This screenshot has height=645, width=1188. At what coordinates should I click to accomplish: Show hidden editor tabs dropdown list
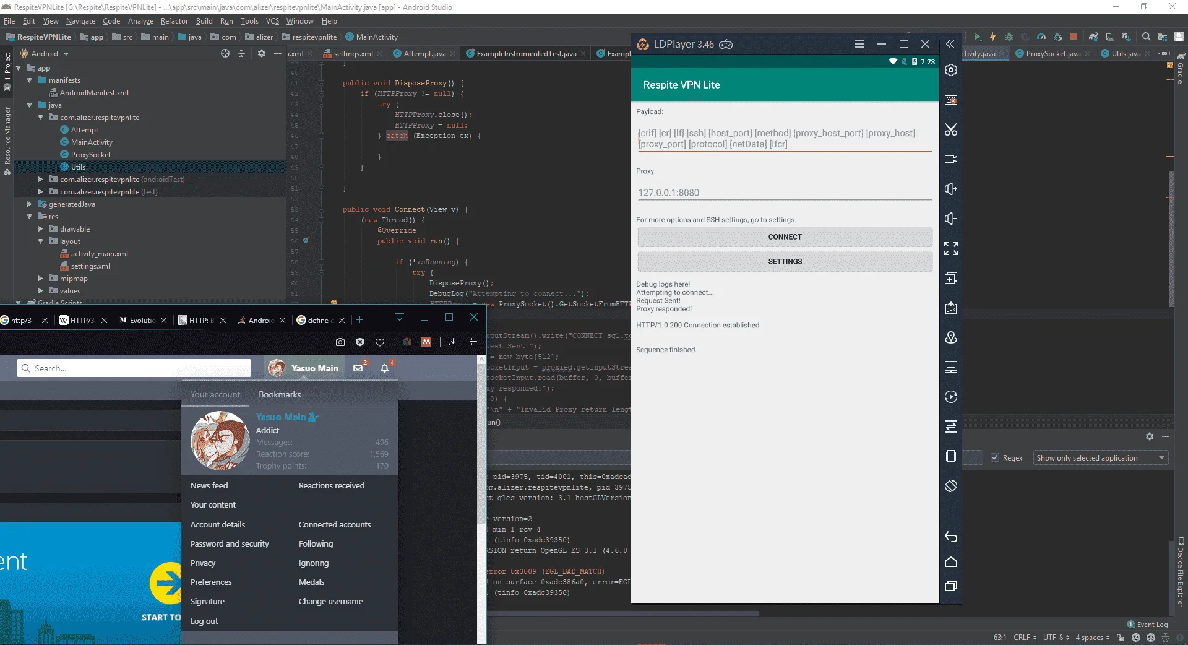(x=1164, y=54)
